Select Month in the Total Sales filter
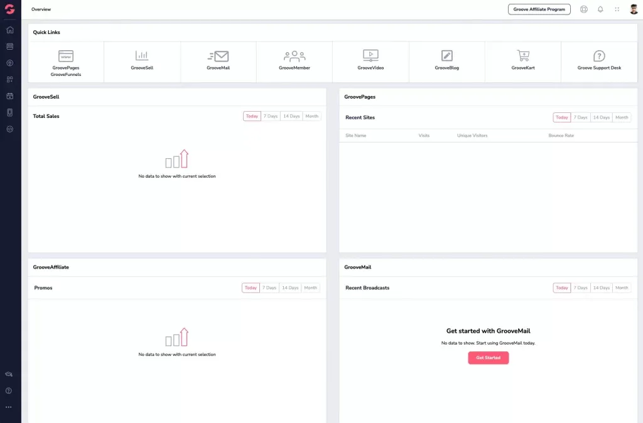The width and height of the screenshot is (643, 423). click(x=311, y=116)
